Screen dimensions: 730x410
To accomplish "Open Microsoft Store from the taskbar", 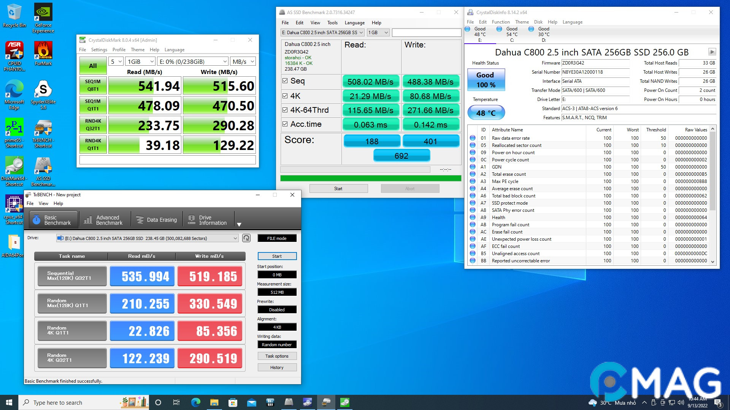I will point(233,402).
